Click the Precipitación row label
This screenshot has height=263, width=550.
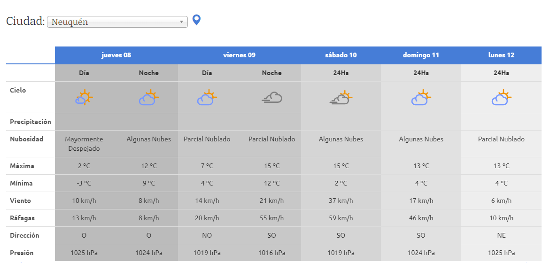(31, 122)
